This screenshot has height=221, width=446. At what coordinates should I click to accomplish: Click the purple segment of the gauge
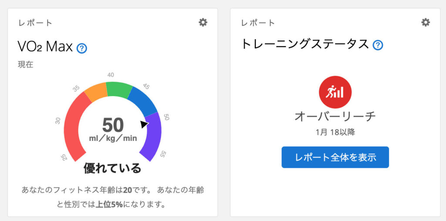(153, 135)
